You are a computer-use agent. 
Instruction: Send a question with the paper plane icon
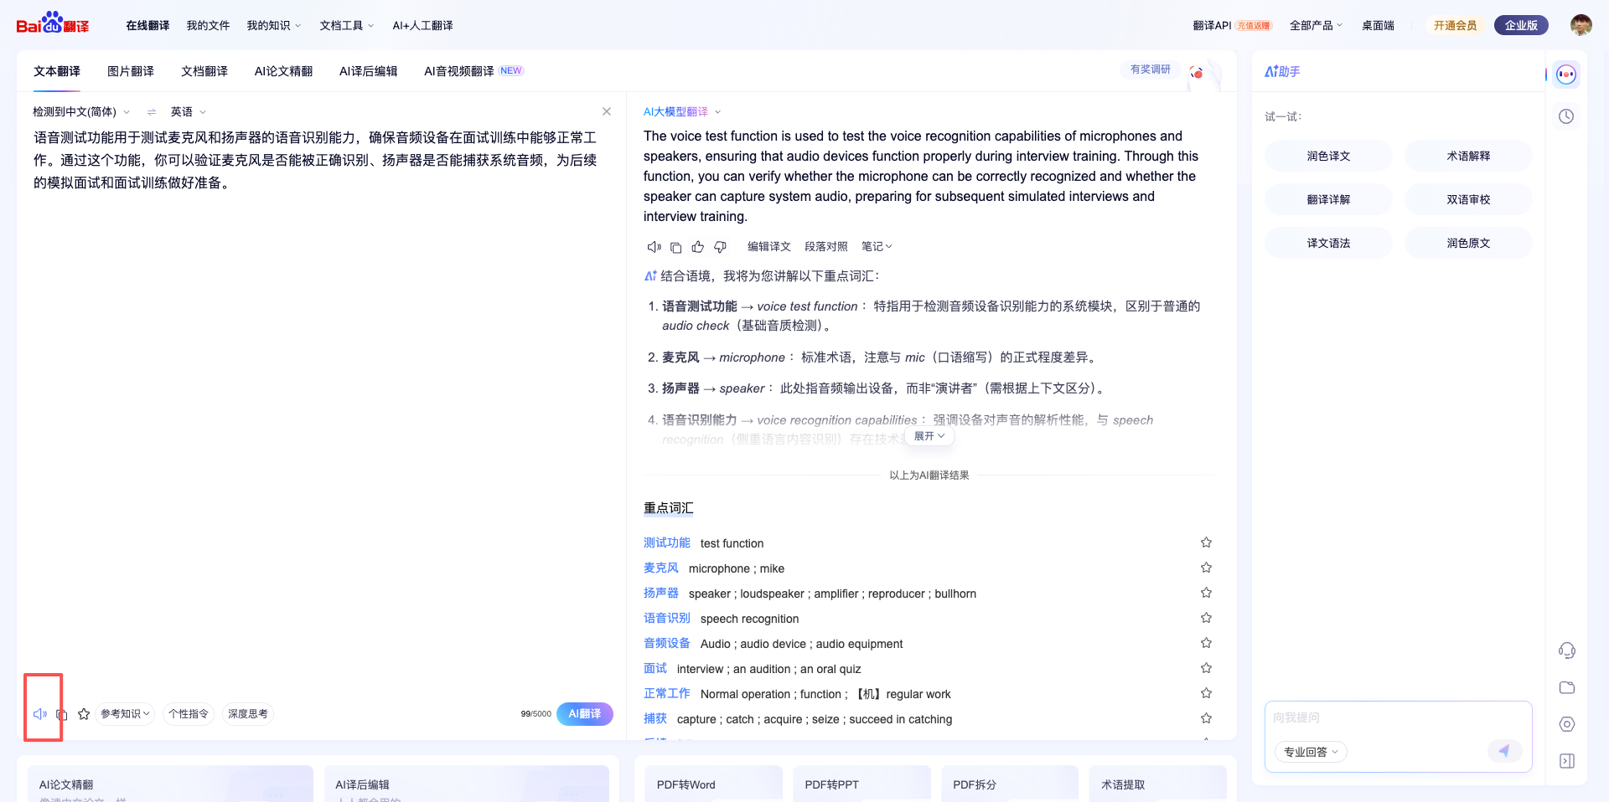(1504, 751)
